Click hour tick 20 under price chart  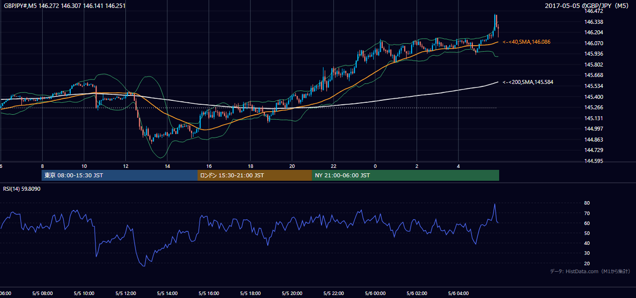click(292, 166)
